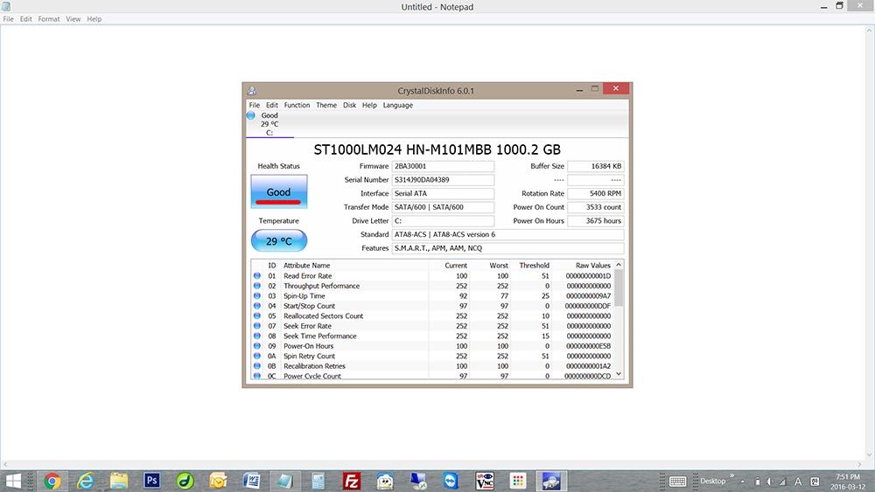Open TeamViewer from the taskbar
The image size is (875, 492).
(451, 481)
